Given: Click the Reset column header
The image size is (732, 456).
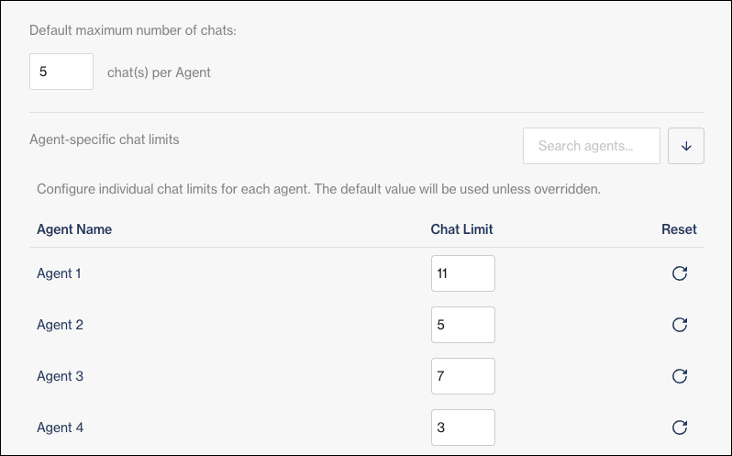Looking at the screenshot, I should pyautogui.click(x=679, y=229).
